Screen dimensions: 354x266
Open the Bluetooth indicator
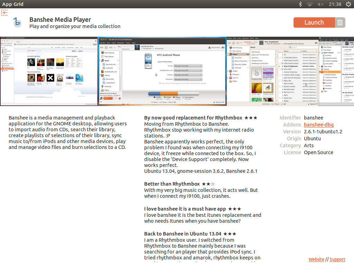[300, 4]
